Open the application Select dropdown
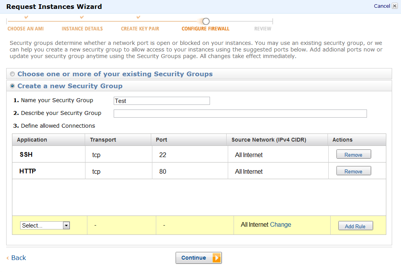 pyautogui.click(x=42, y=226)
